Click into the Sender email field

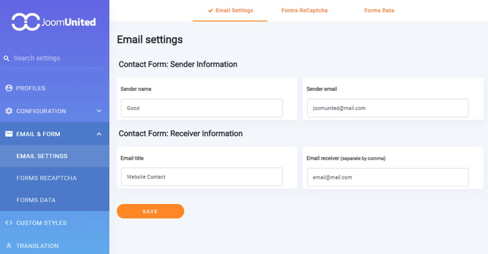click(388, 108)
